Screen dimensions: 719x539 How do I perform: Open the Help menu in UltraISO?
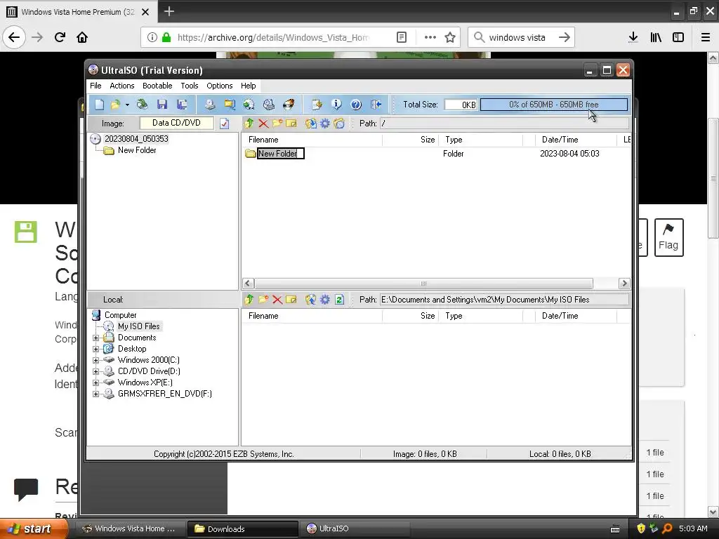248,86
